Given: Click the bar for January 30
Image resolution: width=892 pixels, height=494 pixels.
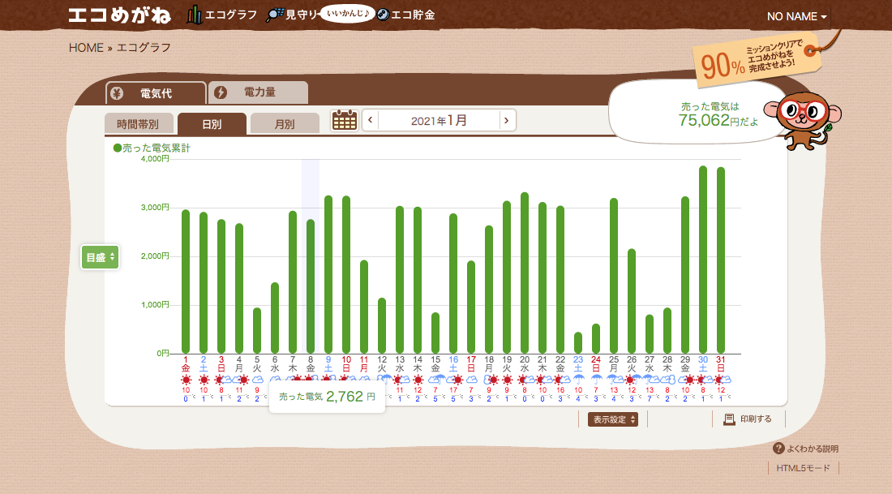Looking at the screenshot, I should pyautogui.click(x=703, y=260).
